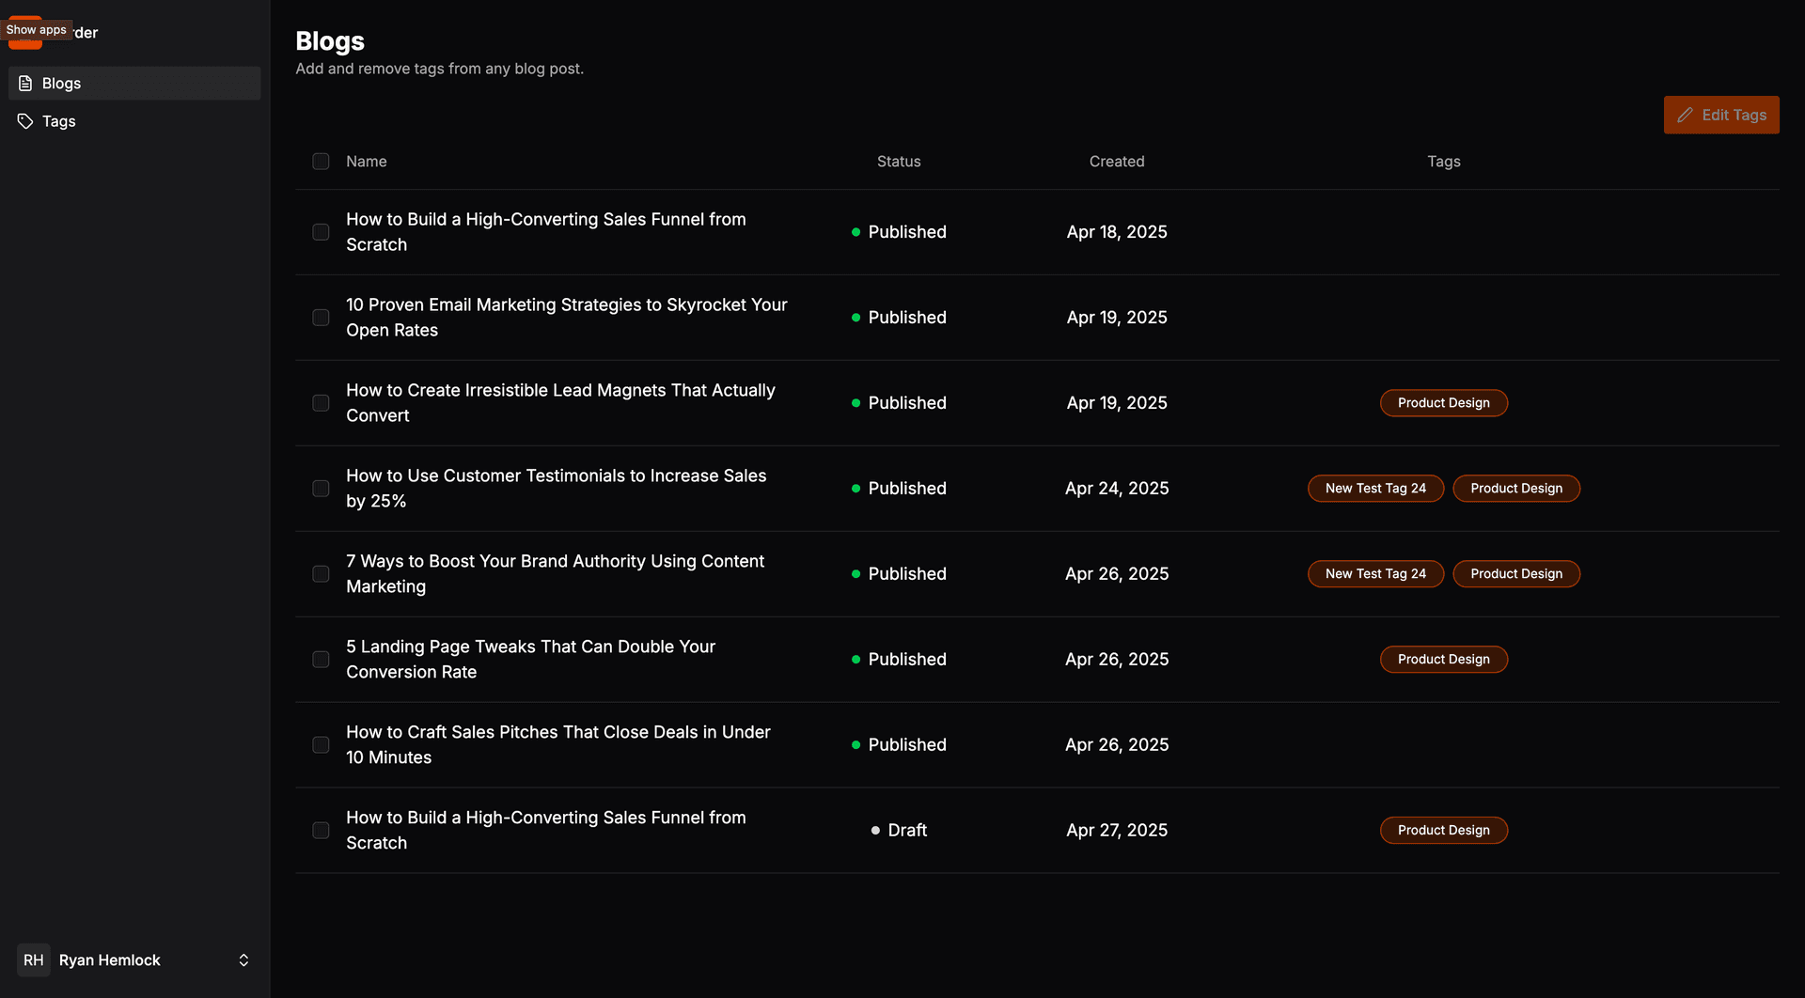Click the Blogs document icon in sidebar
1805x998 pixels.
tap(25, 84)
